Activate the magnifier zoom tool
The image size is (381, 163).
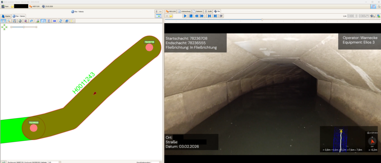[9, 21]
